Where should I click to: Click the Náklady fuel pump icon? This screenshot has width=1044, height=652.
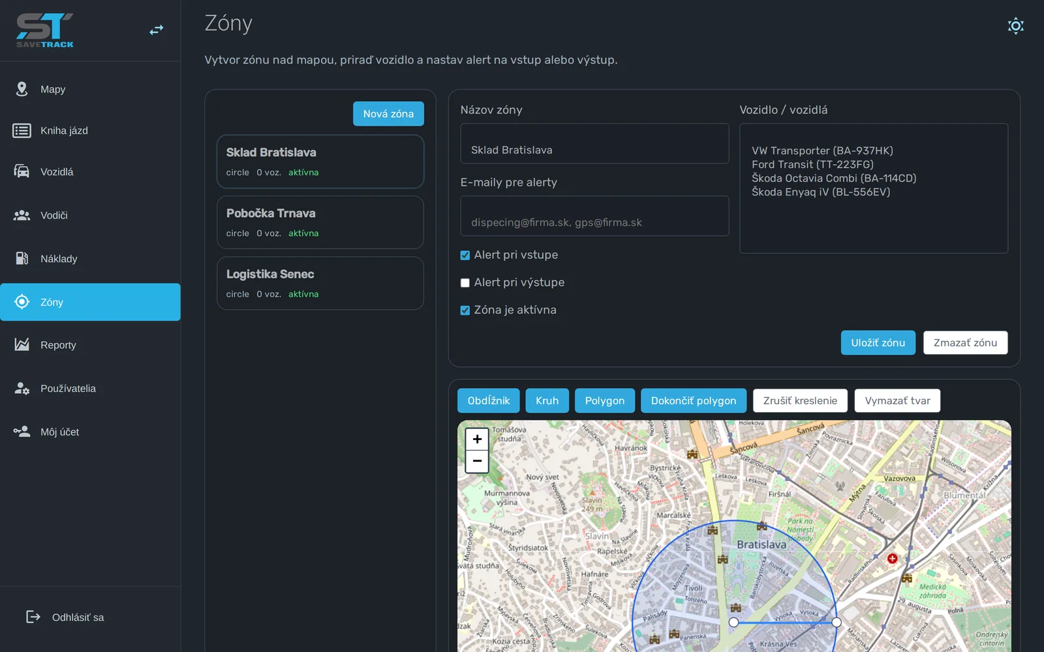pyautogui.click(x=22, y=258)
